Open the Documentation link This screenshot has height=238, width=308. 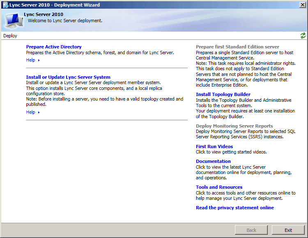(x=213, y=161)
